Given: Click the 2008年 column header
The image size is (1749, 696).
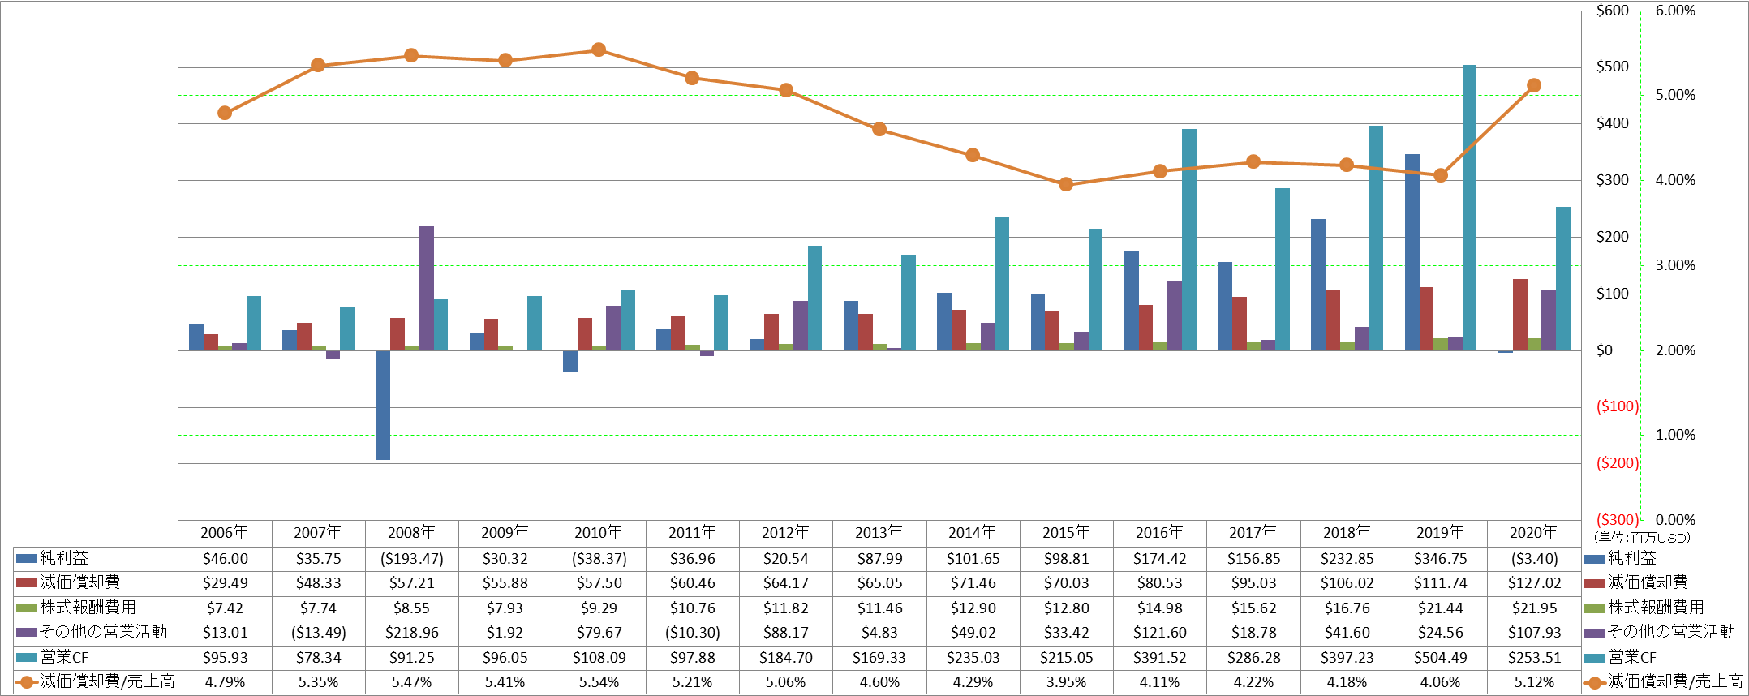Looking at the screenshot, I should coord(412,533).
